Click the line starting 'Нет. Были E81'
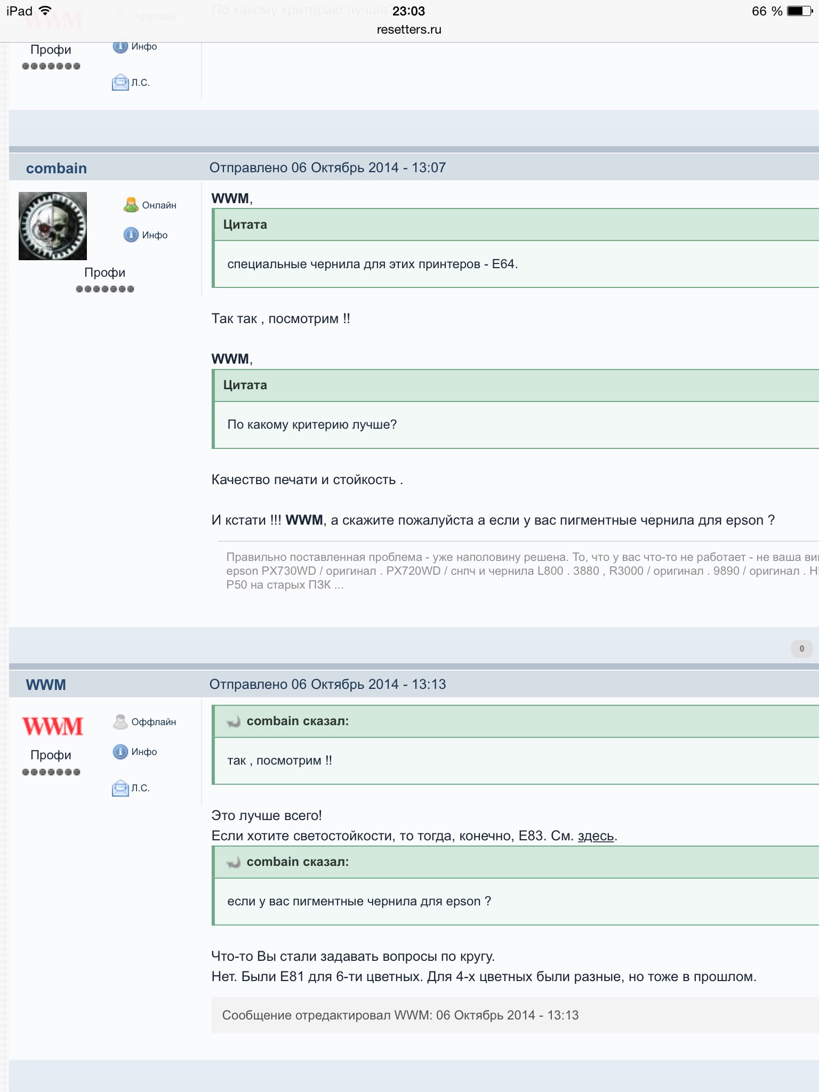 pos(484,976)
